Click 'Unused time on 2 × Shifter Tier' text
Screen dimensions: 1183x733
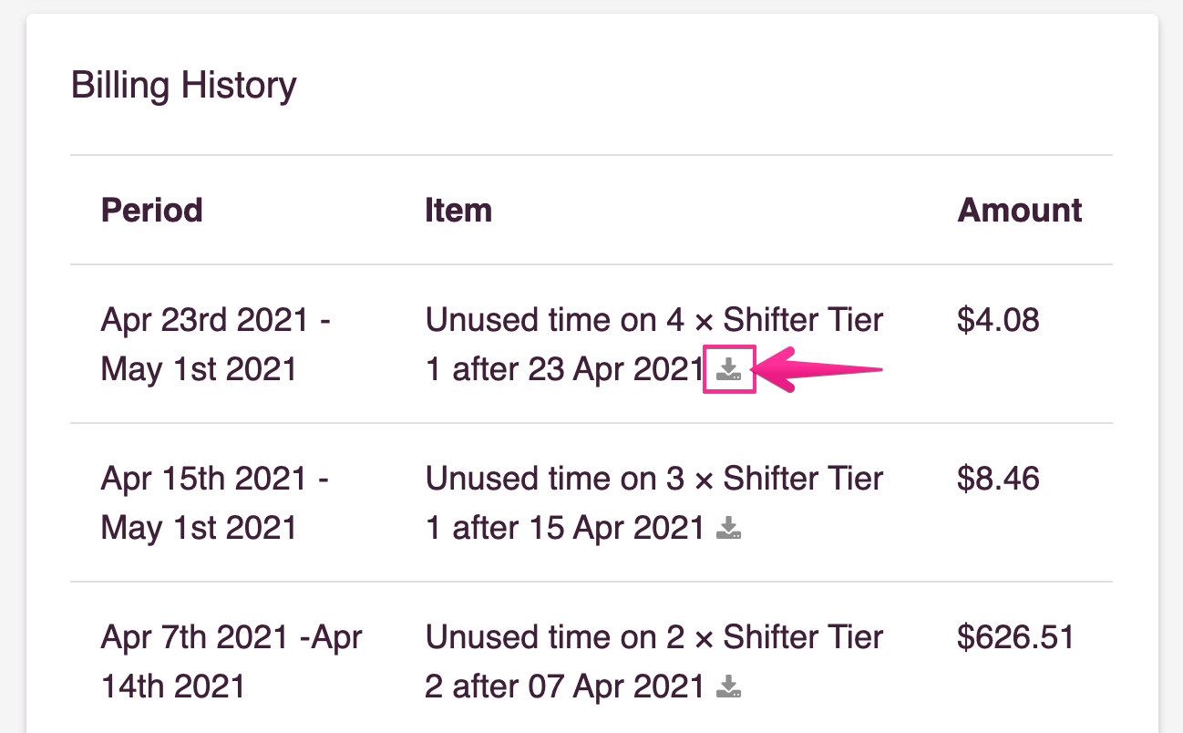654,638
